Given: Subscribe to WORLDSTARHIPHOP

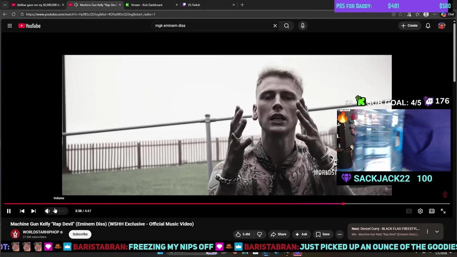Looking at the screenshot, I should (80, 234).
